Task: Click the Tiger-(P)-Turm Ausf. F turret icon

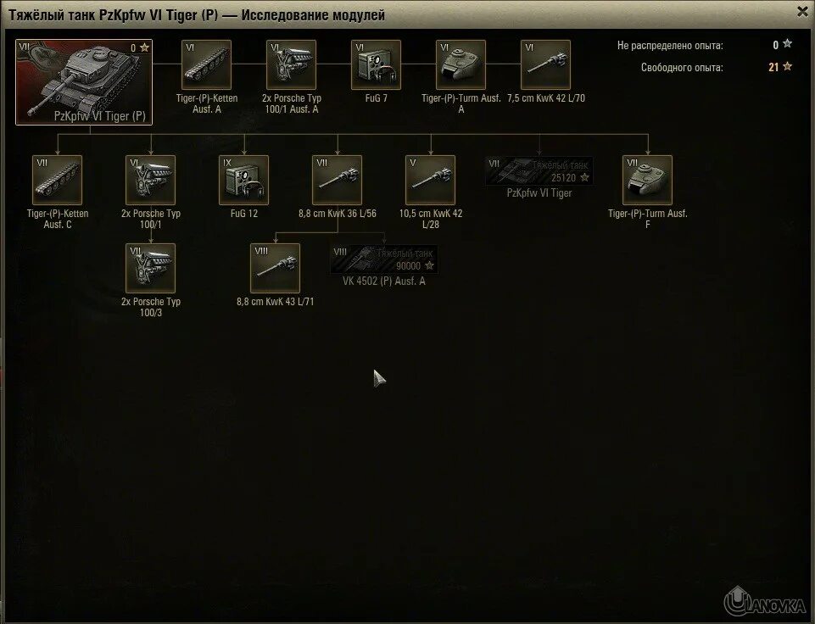Action: coord(647,181)
